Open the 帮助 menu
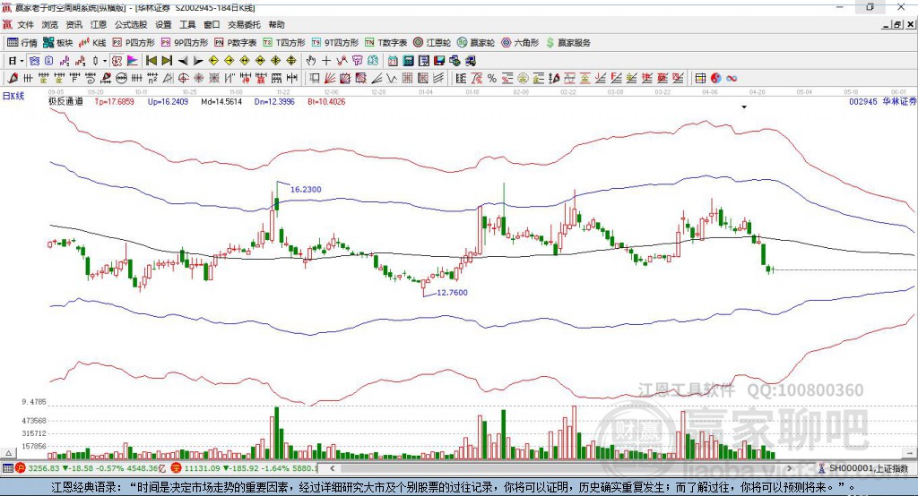 (276, 24)
